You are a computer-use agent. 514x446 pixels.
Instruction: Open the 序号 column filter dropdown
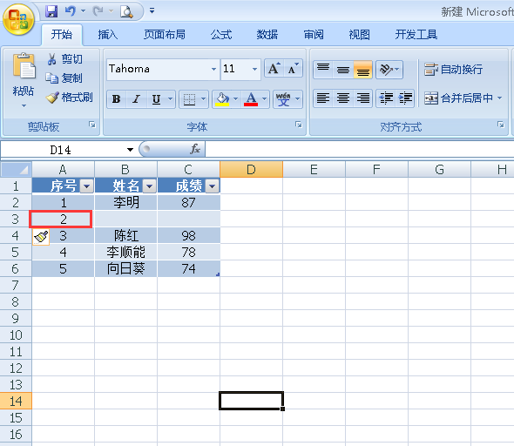(87, 186)
